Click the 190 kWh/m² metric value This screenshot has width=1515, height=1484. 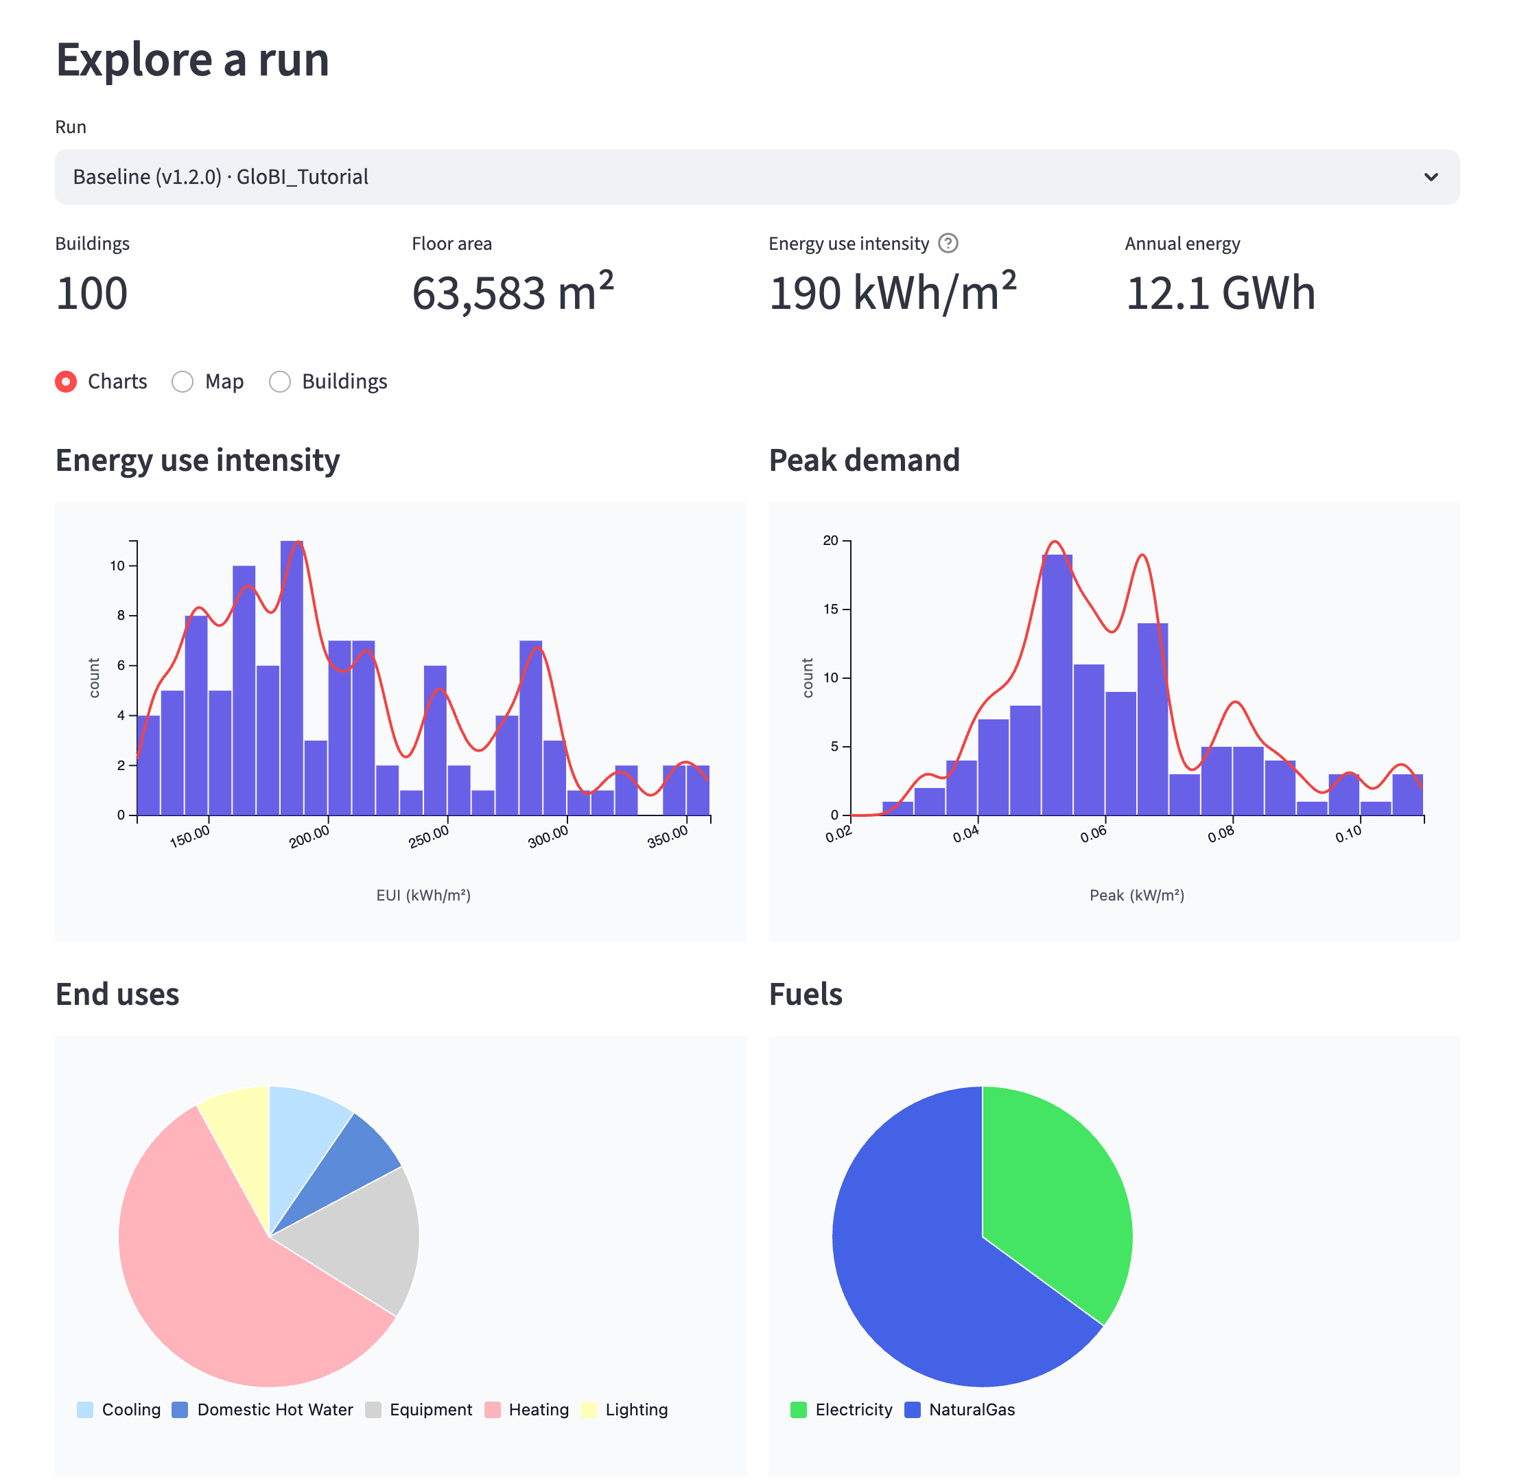(x=893, y=292)
